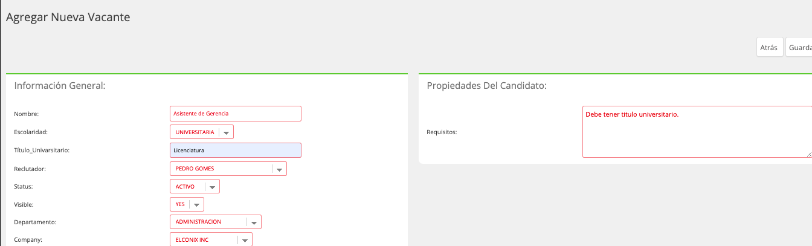
Task: Open the Status dropdown arrow
Action: tap(212, 187)
